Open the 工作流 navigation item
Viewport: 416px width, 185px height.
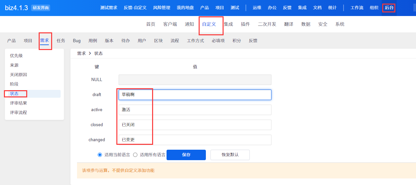pyautogui.click(x=357, y=8)
